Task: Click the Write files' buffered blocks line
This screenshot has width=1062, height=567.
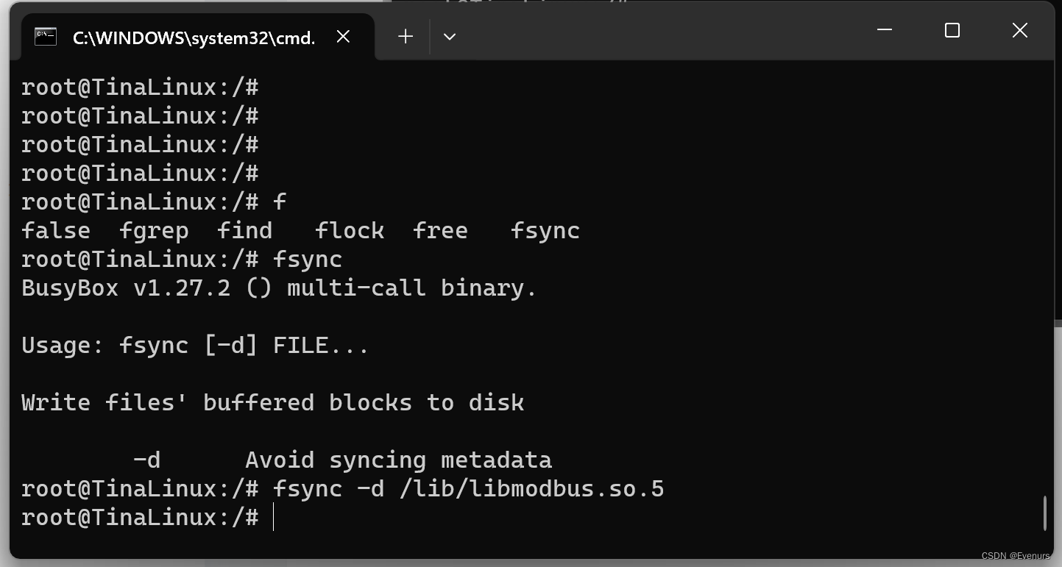Action: tap(272, 402)
